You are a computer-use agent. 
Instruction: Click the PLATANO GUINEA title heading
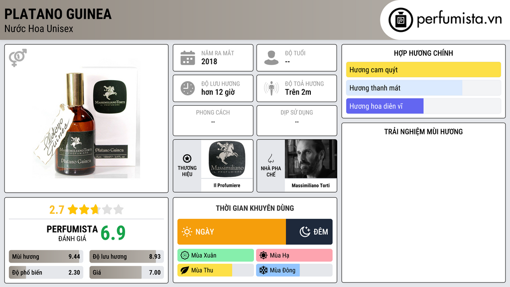pyautogui.click(x=58, y=14)
